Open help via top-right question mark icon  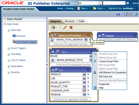pos(136,14)
